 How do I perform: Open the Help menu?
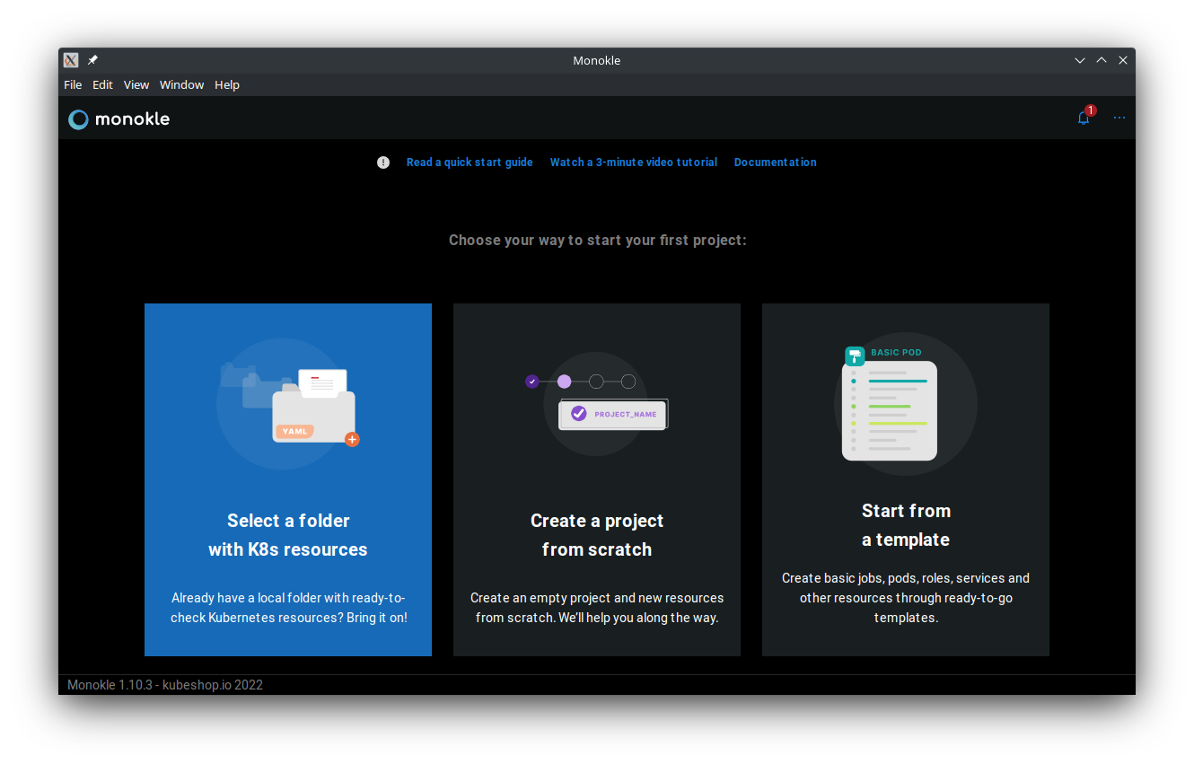pos(227,84)
